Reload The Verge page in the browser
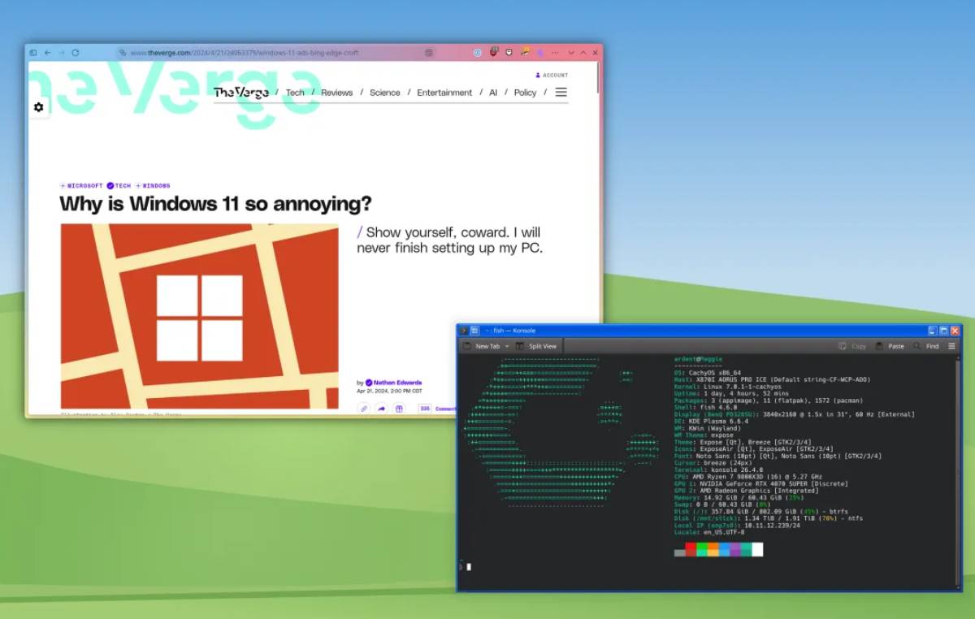Viewport: 975px width, 619px height. click(x=75, y=53)
